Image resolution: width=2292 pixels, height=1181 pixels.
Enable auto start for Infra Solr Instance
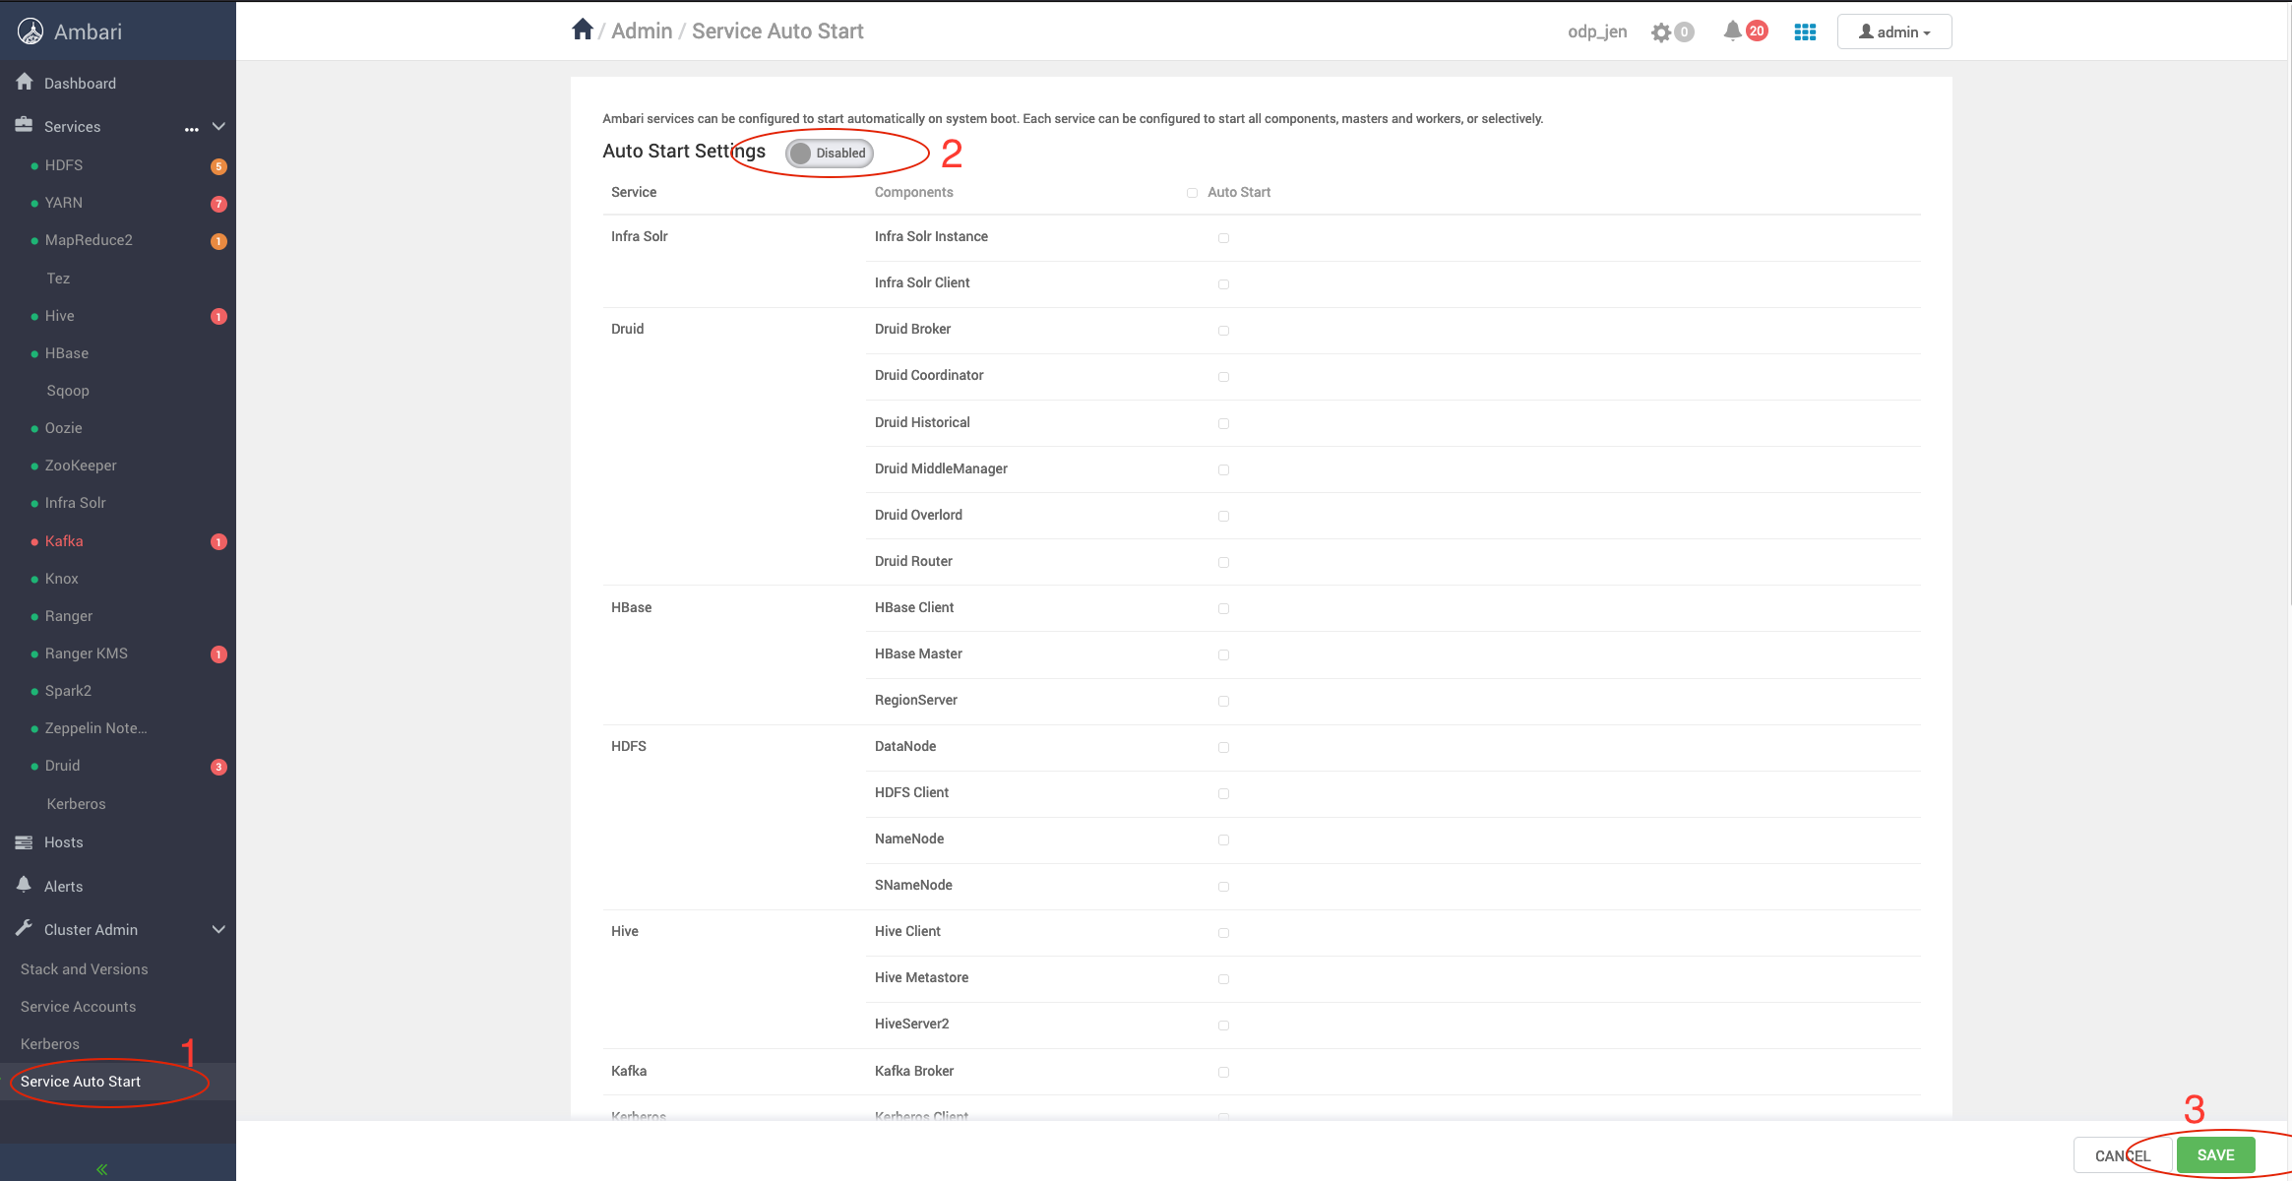point(1223,238)
